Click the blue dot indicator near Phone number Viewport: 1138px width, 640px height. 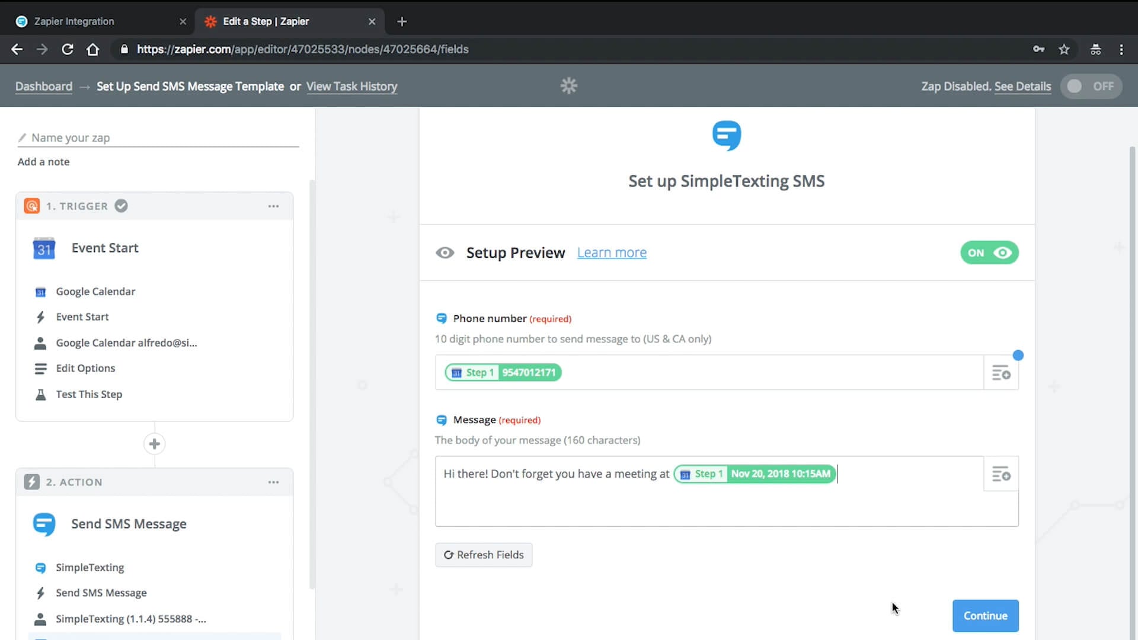tap(1018, 356)
